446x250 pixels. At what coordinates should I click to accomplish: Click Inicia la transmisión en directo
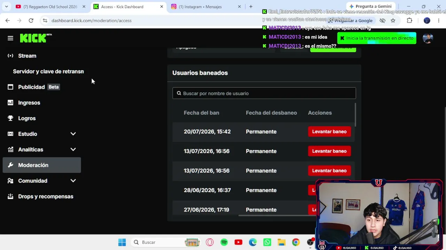pos(377,38)
